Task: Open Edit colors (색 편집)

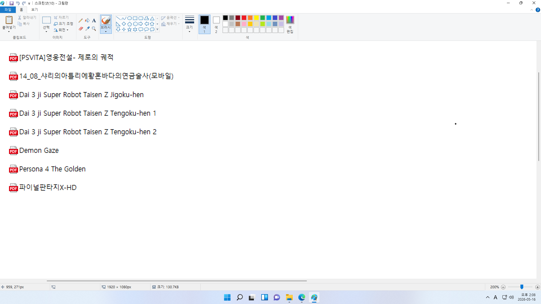Action: click(x=290, y=24)
